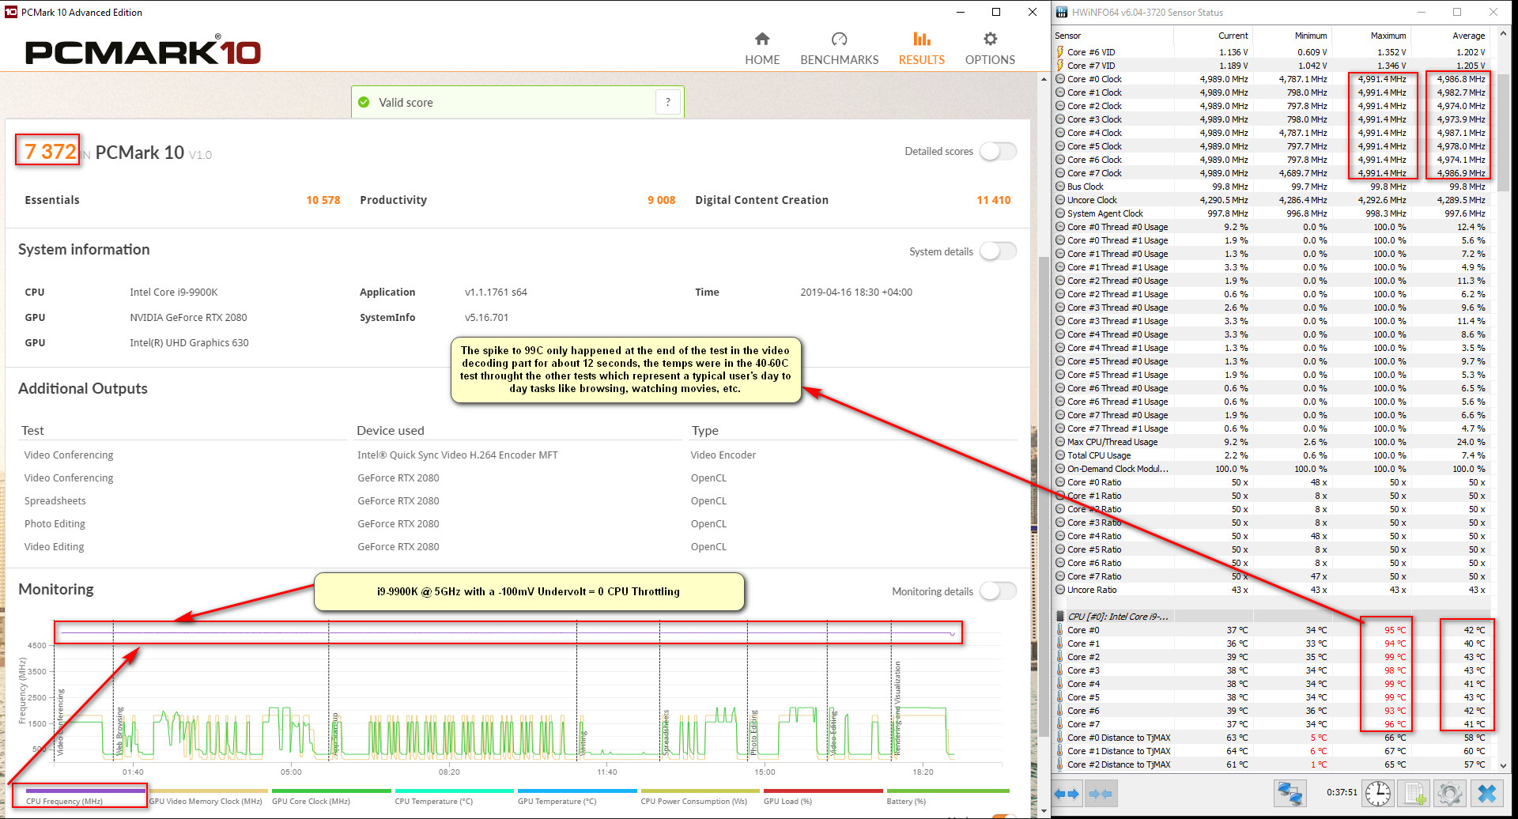Click the options gear icon

click(x=990, y=39)
